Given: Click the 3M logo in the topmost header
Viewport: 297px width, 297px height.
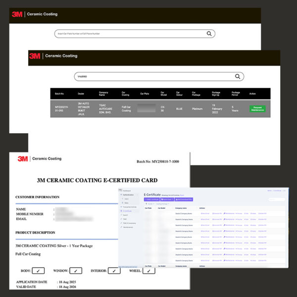Looking at the screenshot, I should (17, 14).
